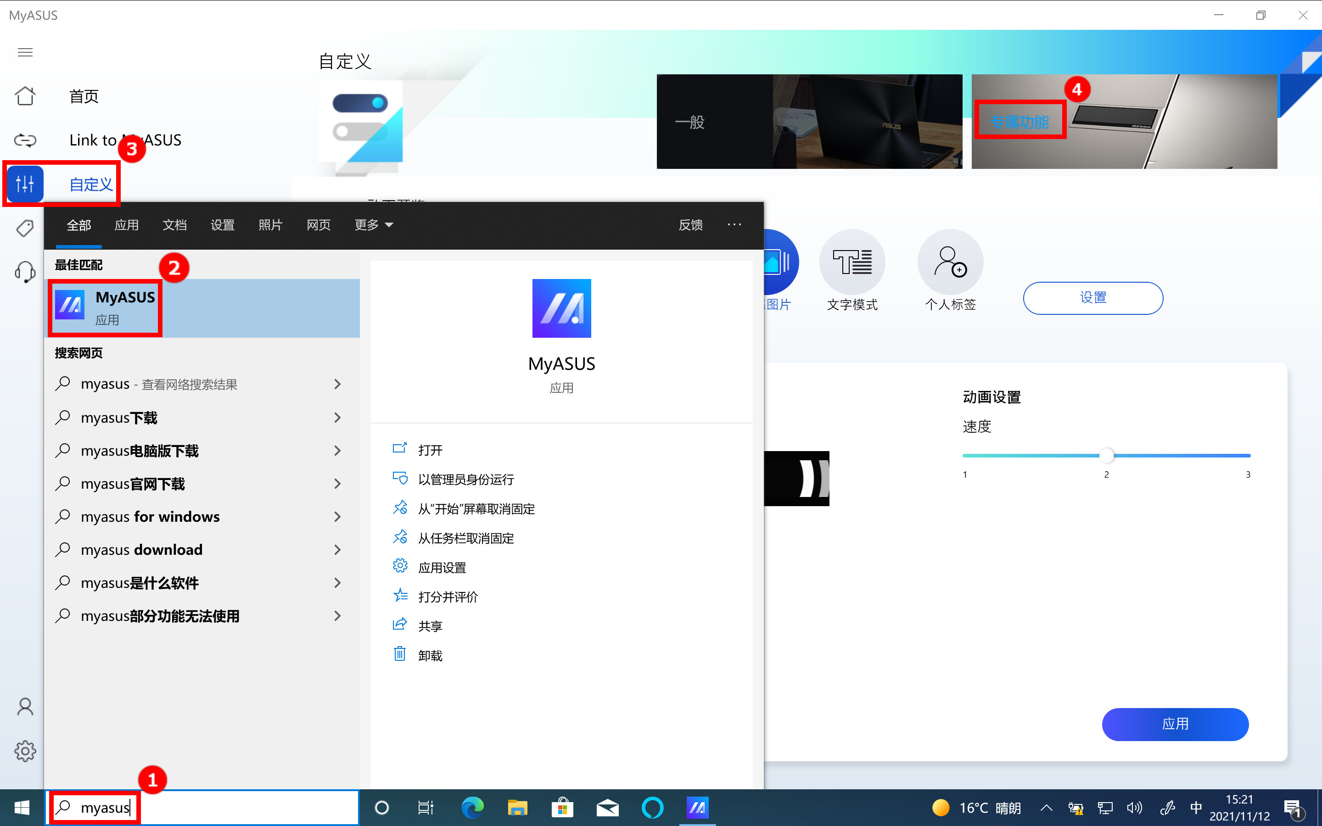Screen dimensions: 1322x826
Task: Select the 文字模式 text mode icon
Action: point(852,262)
